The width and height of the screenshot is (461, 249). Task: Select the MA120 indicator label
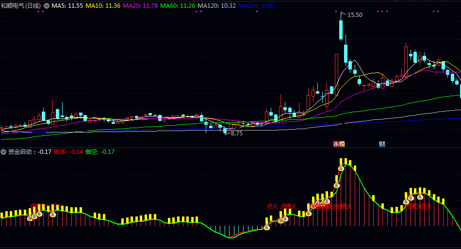pos(217,6)
